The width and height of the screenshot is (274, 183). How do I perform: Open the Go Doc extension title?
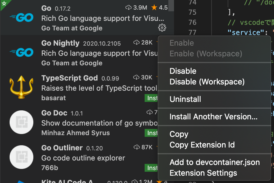tap(54, 113)
